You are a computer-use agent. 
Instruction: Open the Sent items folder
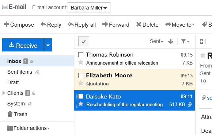tap(20, 72)
